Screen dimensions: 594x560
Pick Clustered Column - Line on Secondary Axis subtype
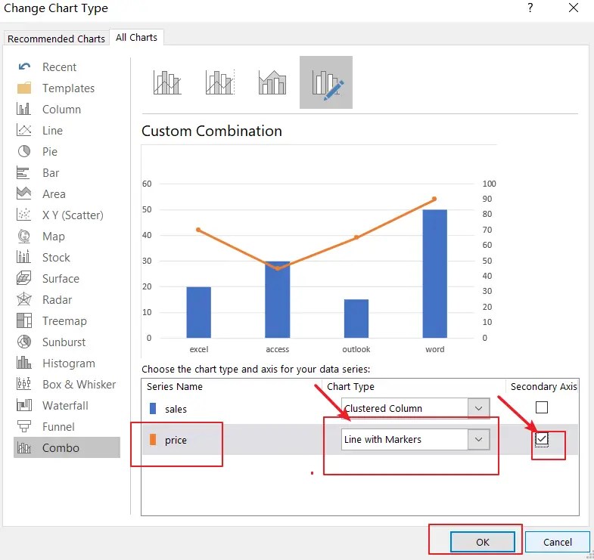[220, 82]
